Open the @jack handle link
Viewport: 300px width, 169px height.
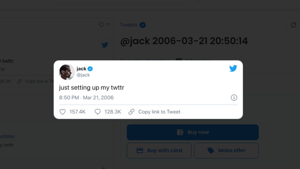point(83,75)
